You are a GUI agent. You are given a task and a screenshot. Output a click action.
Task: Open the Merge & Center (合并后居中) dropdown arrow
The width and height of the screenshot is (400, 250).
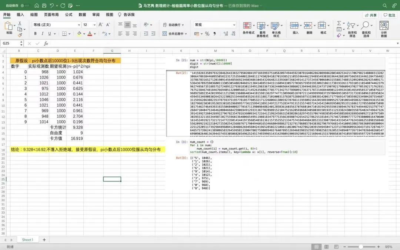187,34
